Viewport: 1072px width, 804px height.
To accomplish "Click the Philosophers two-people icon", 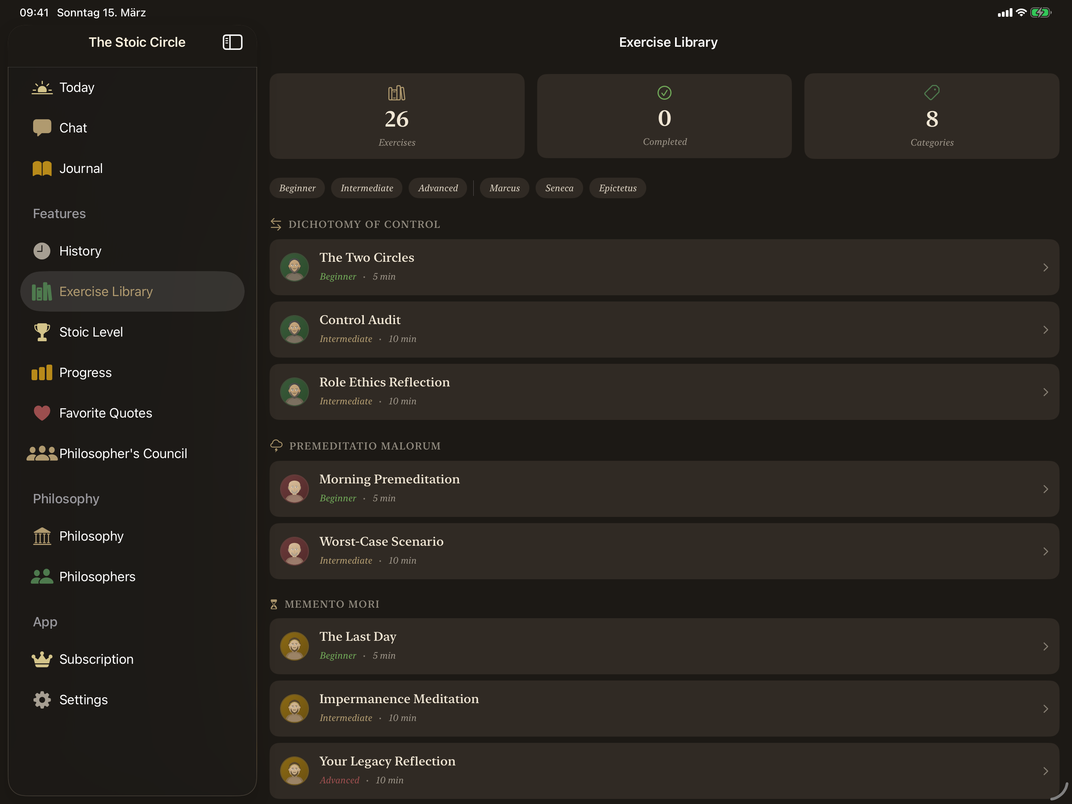I will 42,577.
